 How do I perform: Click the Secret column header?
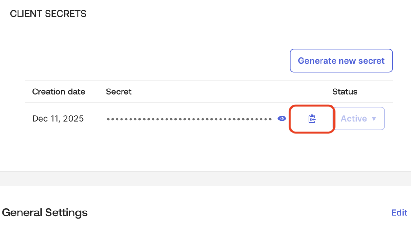pyautogui.click(x=118, y=92)
